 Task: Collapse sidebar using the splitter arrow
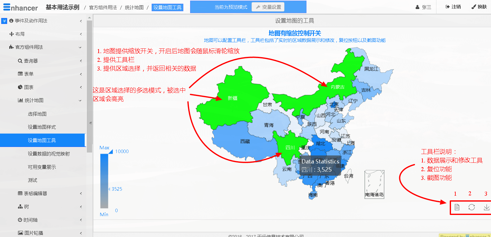click(x=91, y=123)
